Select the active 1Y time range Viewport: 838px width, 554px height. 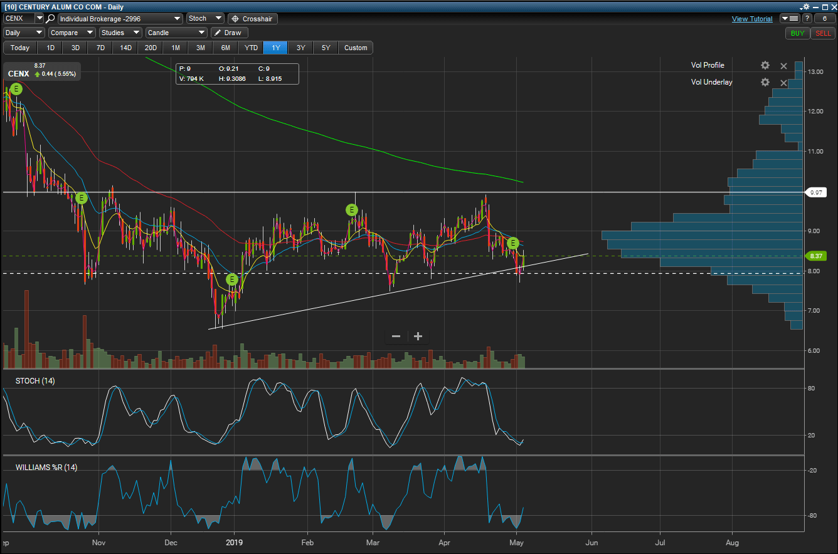pos(276,48)
